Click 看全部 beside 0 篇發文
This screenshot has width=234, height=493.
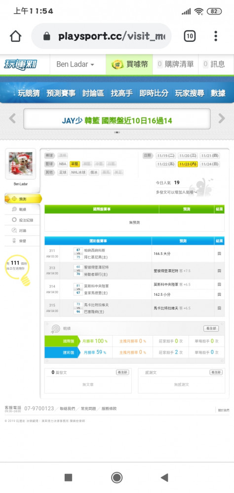click(x=122, y=372)
